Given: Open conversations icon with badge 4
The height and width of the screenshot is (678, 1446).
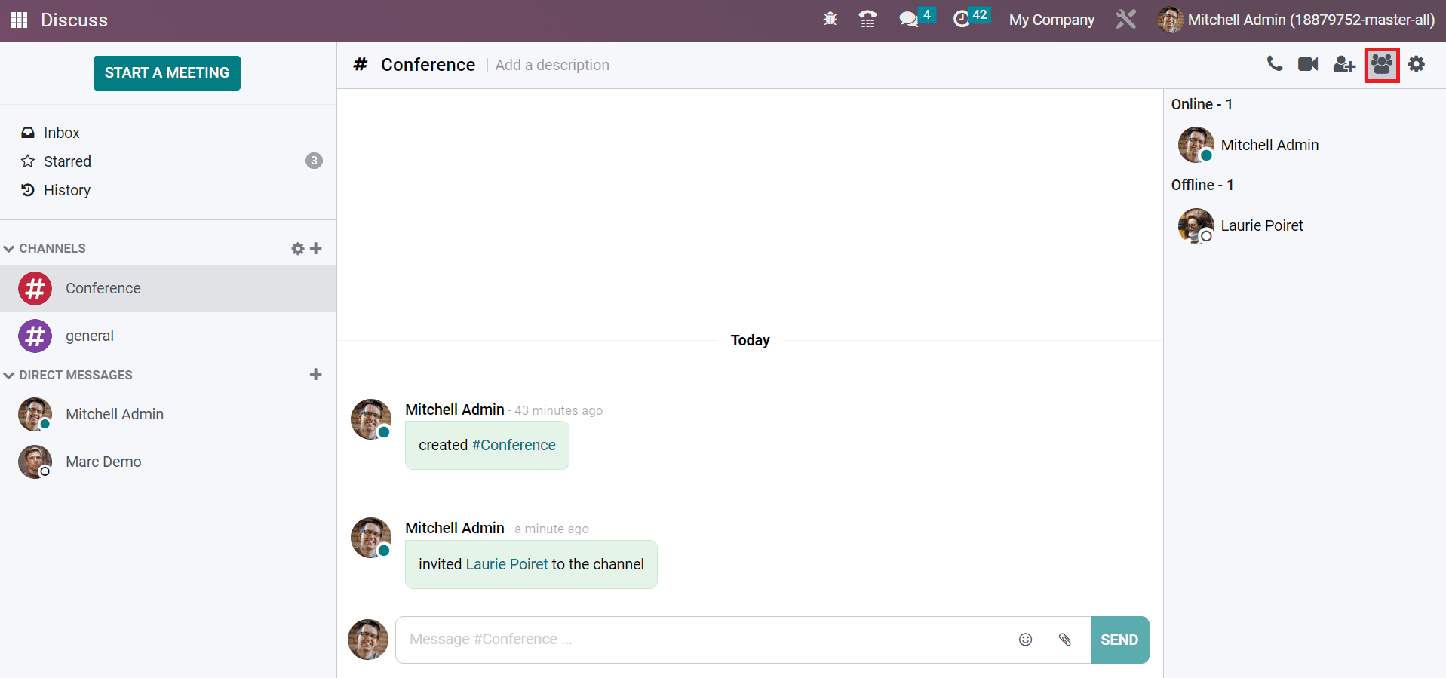Looking at the screenshot, I should tap(916, 18).
